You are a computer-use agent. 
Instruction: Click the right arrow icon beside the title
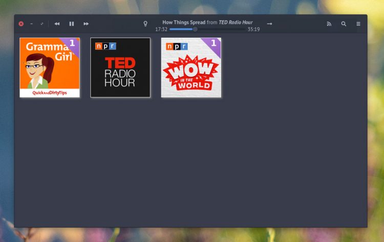(x=269, y=23)
